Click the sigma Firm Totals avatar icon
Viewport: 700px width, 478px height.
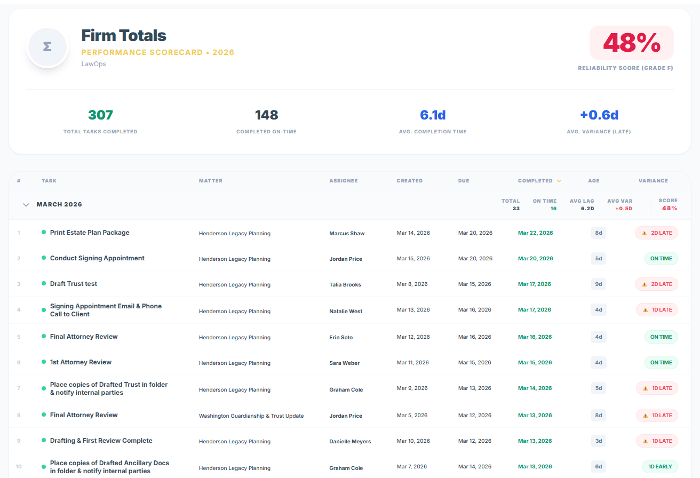pos(47,47)
